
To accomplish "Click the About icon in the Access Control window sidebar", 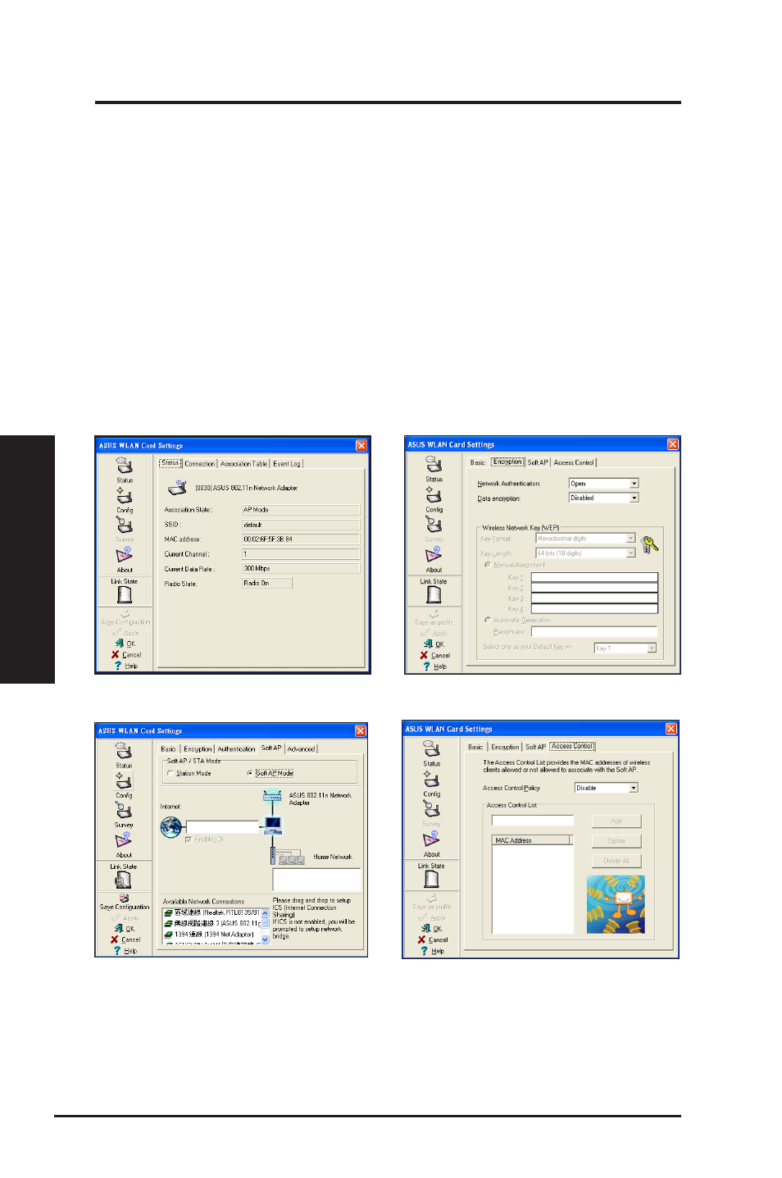I will [x=431, y=839].
